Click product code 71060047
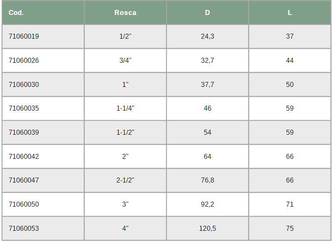332x242 pixels. click(24, 180)
